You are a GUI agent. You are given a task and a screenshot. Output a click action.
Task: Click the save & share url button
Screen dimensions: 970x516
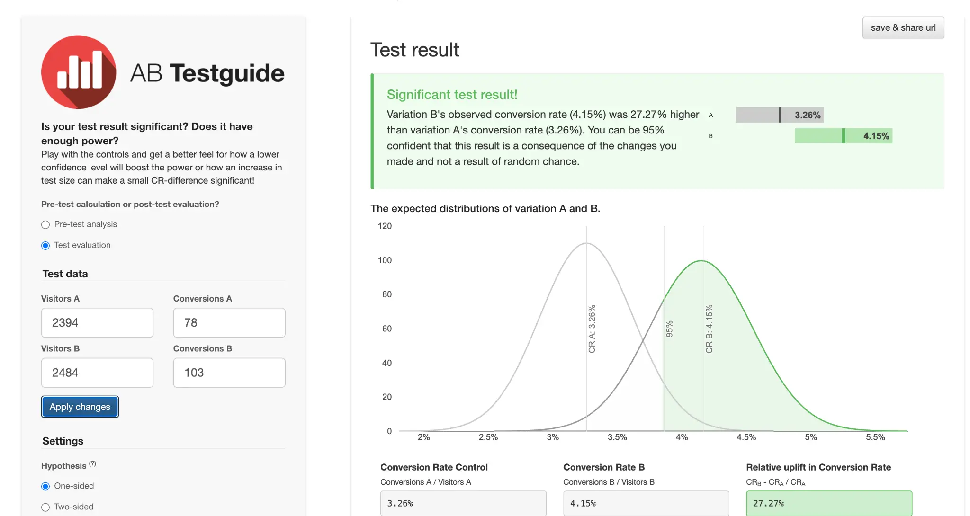coord(903,27)
